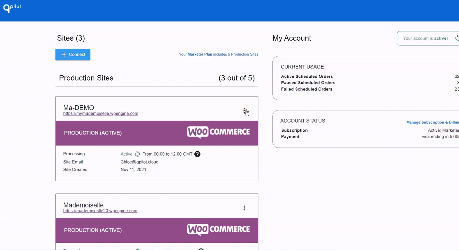Screen dimensions: 459x250
Task: Click the Chloe@qpilot.cloud email value
Action: pos(140,162)
